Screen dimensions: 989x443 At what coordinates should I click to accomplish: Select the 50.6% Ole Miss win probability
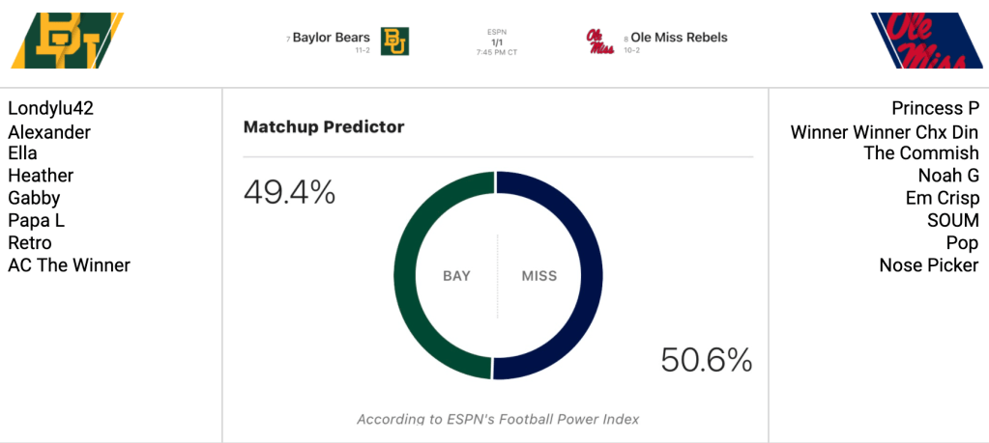tap(706, 360)
